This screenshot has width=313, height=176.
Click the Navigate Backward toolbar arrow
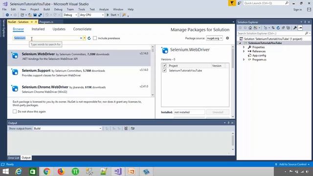[x=7, y=15]
